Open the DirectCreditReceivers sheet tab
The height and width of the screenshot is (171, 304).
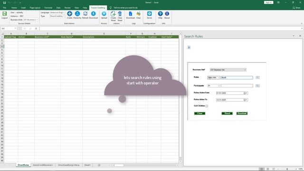pyautogui.click(x=43, y=165)
